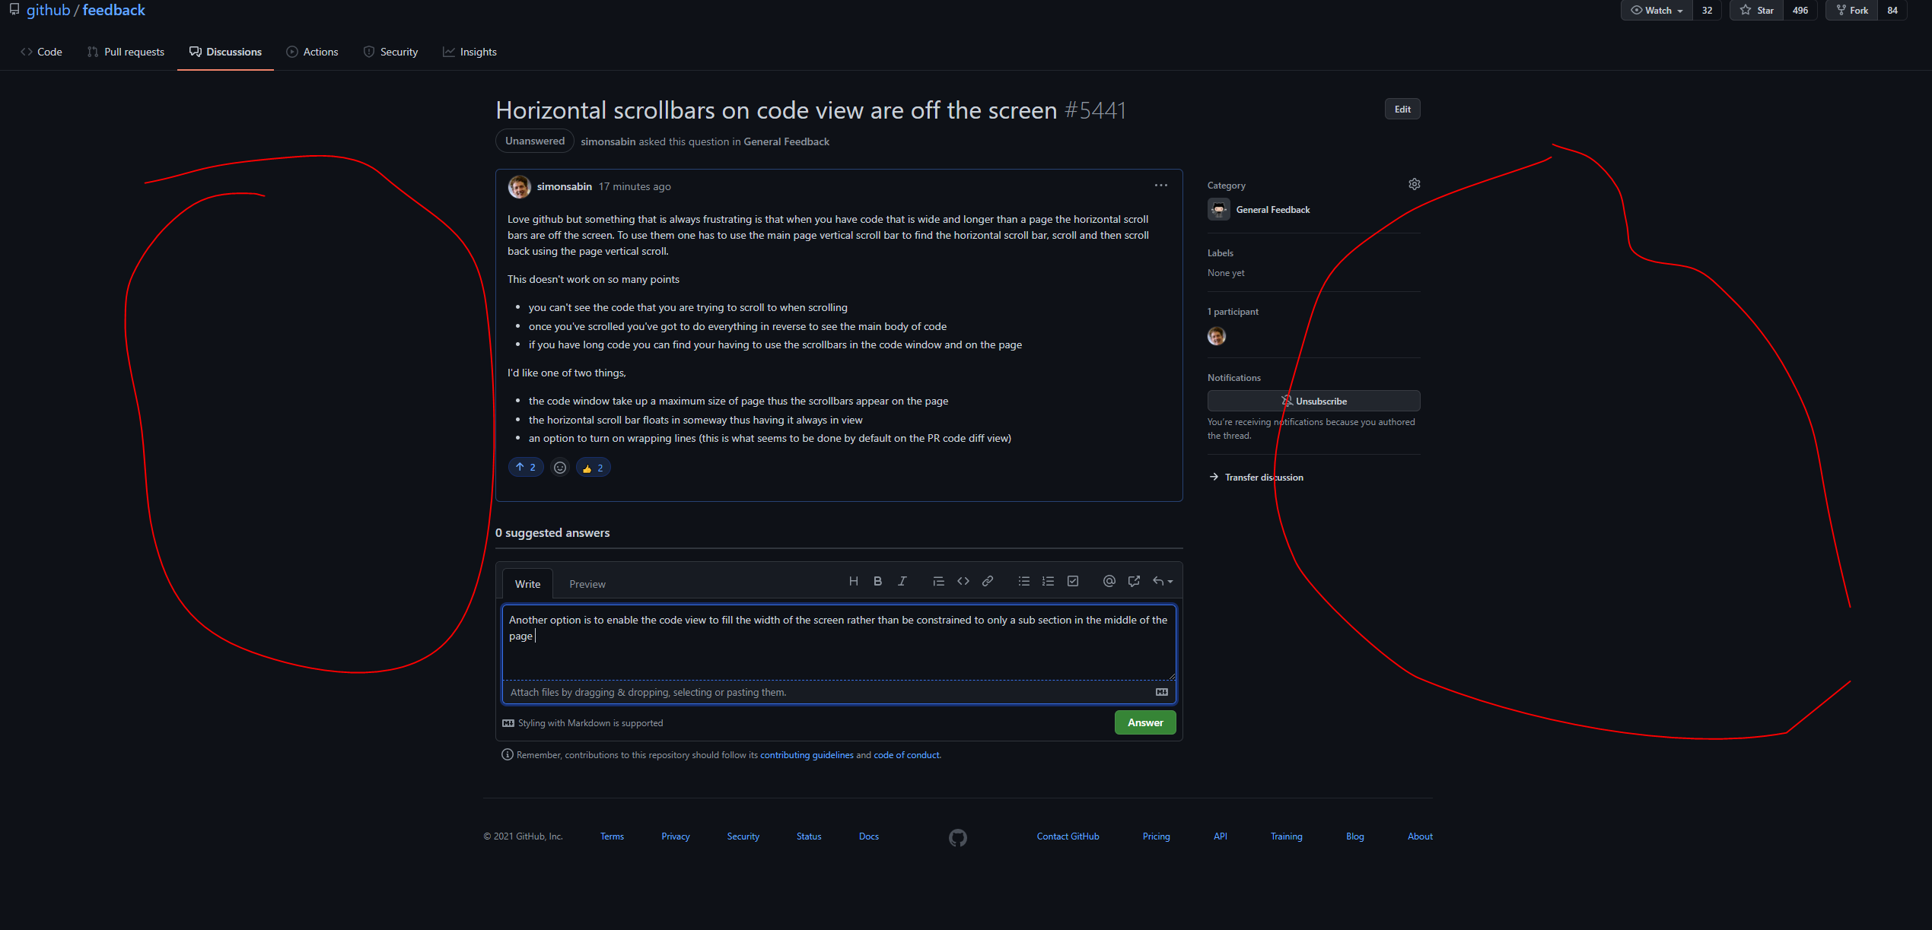Image resolution: width=1932 pixels, height=930 pixels.
Task: Toggle the upvote on the discussion
Action: (526, 467)
